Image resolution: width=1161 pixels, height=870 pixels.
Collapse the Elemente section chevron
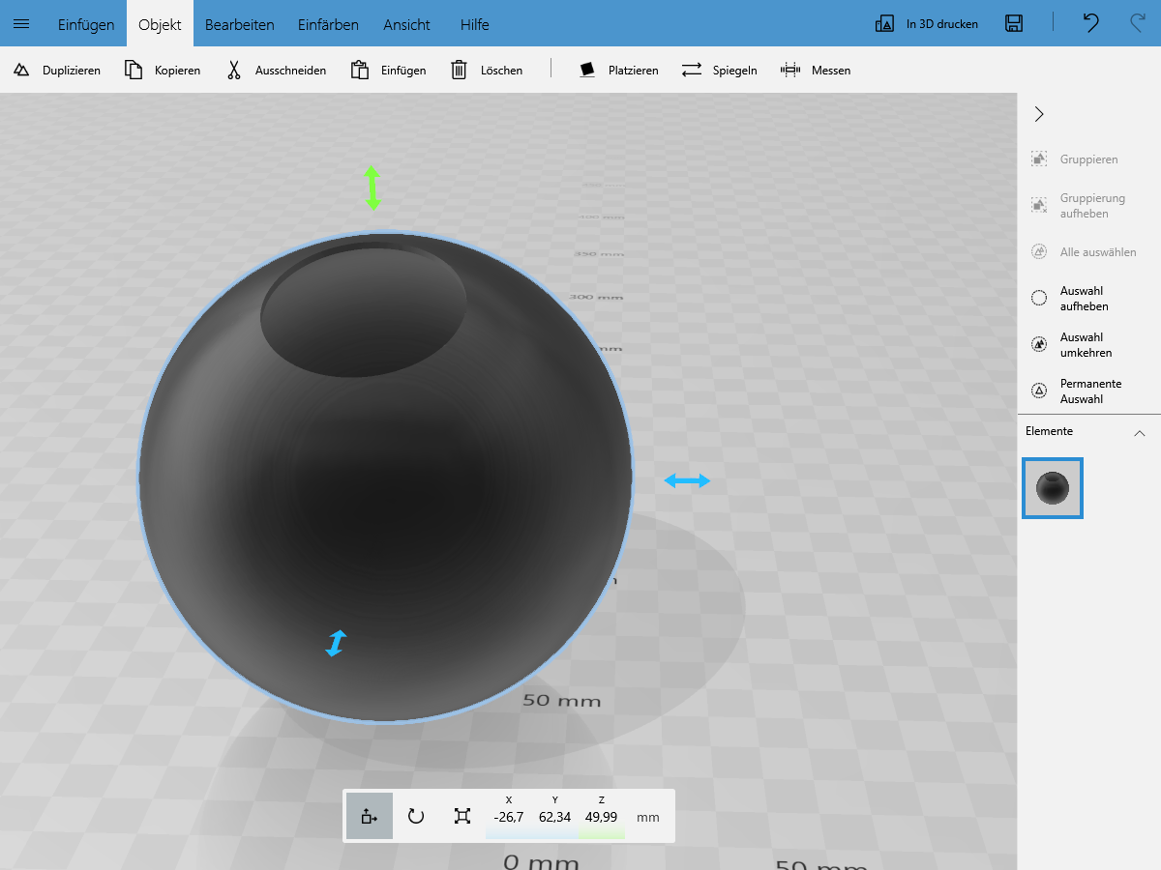[1140, 432]
